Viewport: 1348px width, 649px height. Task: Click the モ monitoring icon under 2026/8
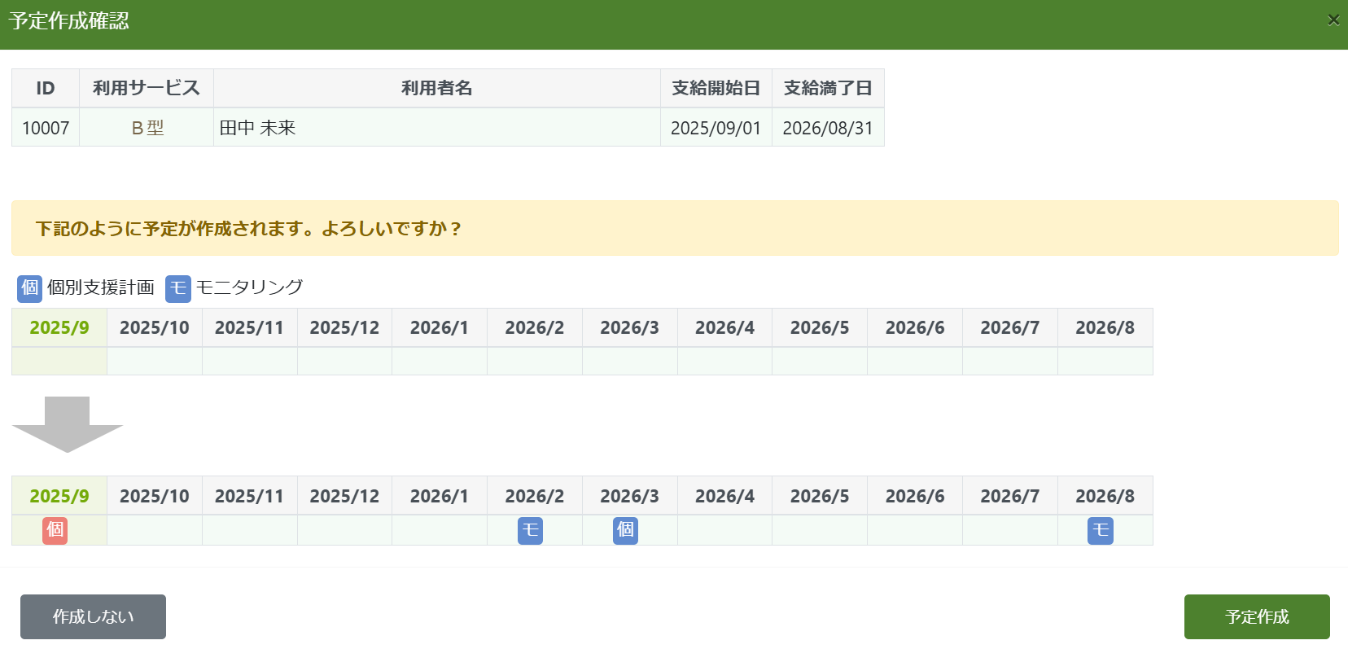click(1100, 531)
